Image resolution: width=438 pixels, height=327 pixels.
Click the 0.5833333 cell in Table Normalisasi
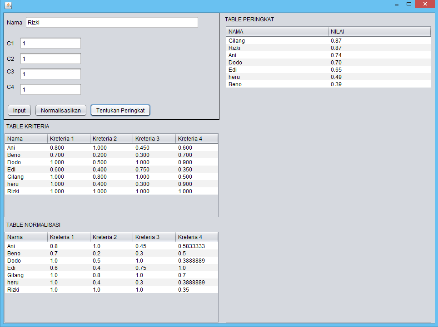tap(197, 246)
